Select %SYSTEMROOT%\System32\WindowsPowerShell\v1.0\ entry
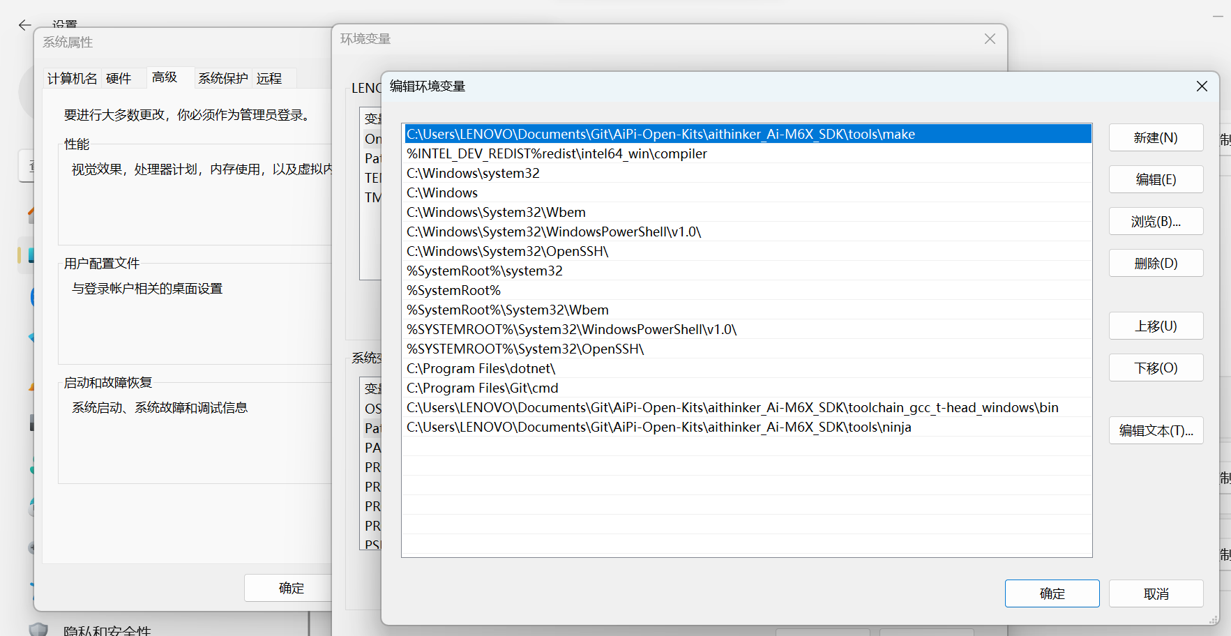 click(x=747, y=329)
